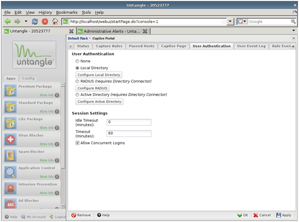Screen dimensions: 299x222
Task: Select the RADIUS authentication radio button
Action: coord(77,81)
